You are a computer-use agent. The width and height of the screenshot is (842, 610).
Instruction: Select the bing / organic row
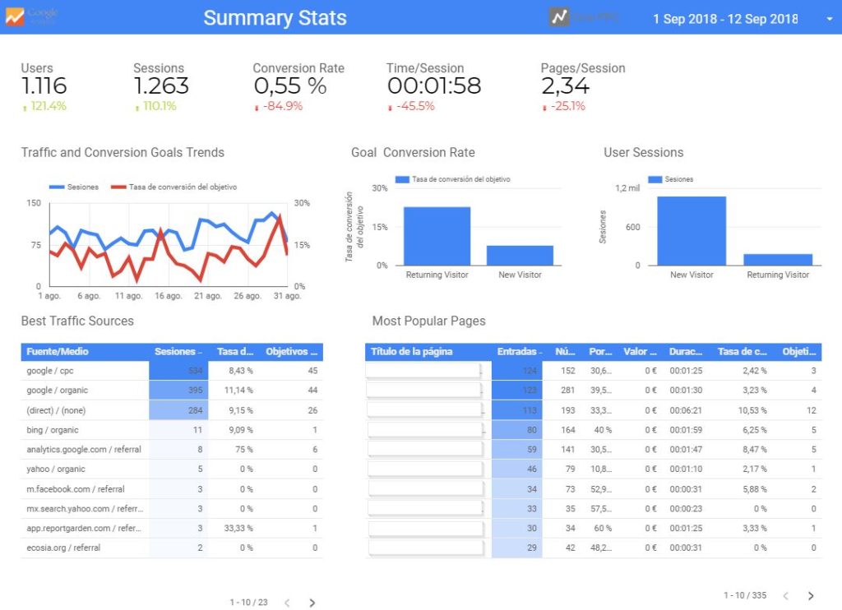point(172,430)
